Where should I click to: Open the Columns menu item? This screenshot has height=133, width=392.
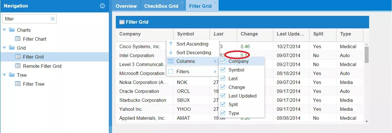tap(193, 61)
